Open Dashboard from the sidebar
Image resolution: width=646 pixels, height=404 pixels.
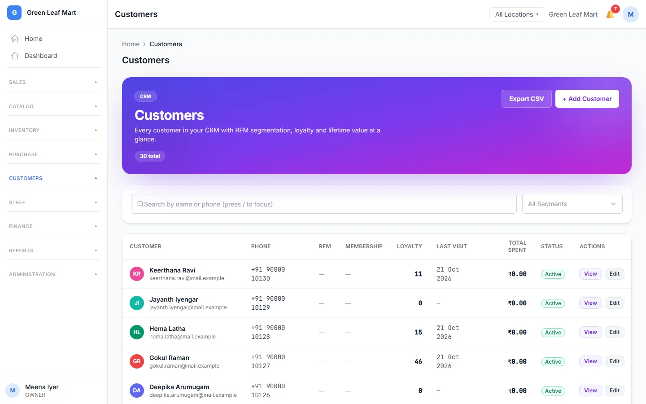pos(53,56)
